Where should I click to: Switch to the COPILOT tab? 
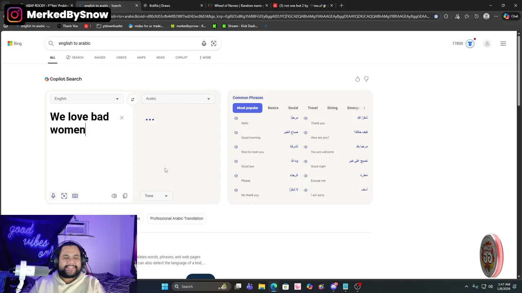(x=181, y=57)
